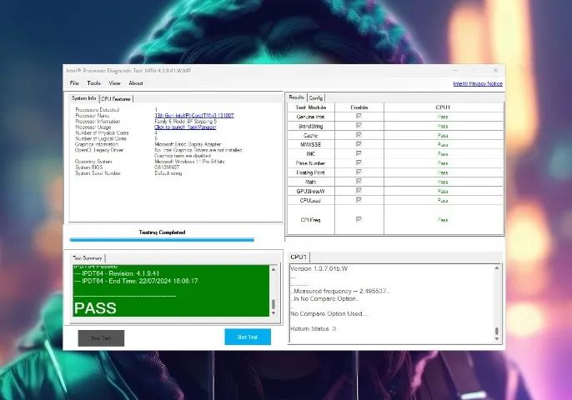572x400 pixels.
Task: Click the CPU1 output tab
Action: click(299, 257)
